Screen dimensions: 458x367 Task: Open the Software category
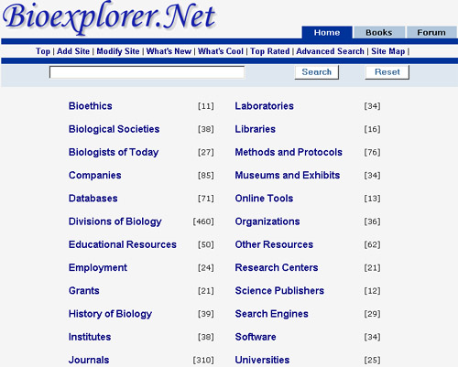(256, 337)
